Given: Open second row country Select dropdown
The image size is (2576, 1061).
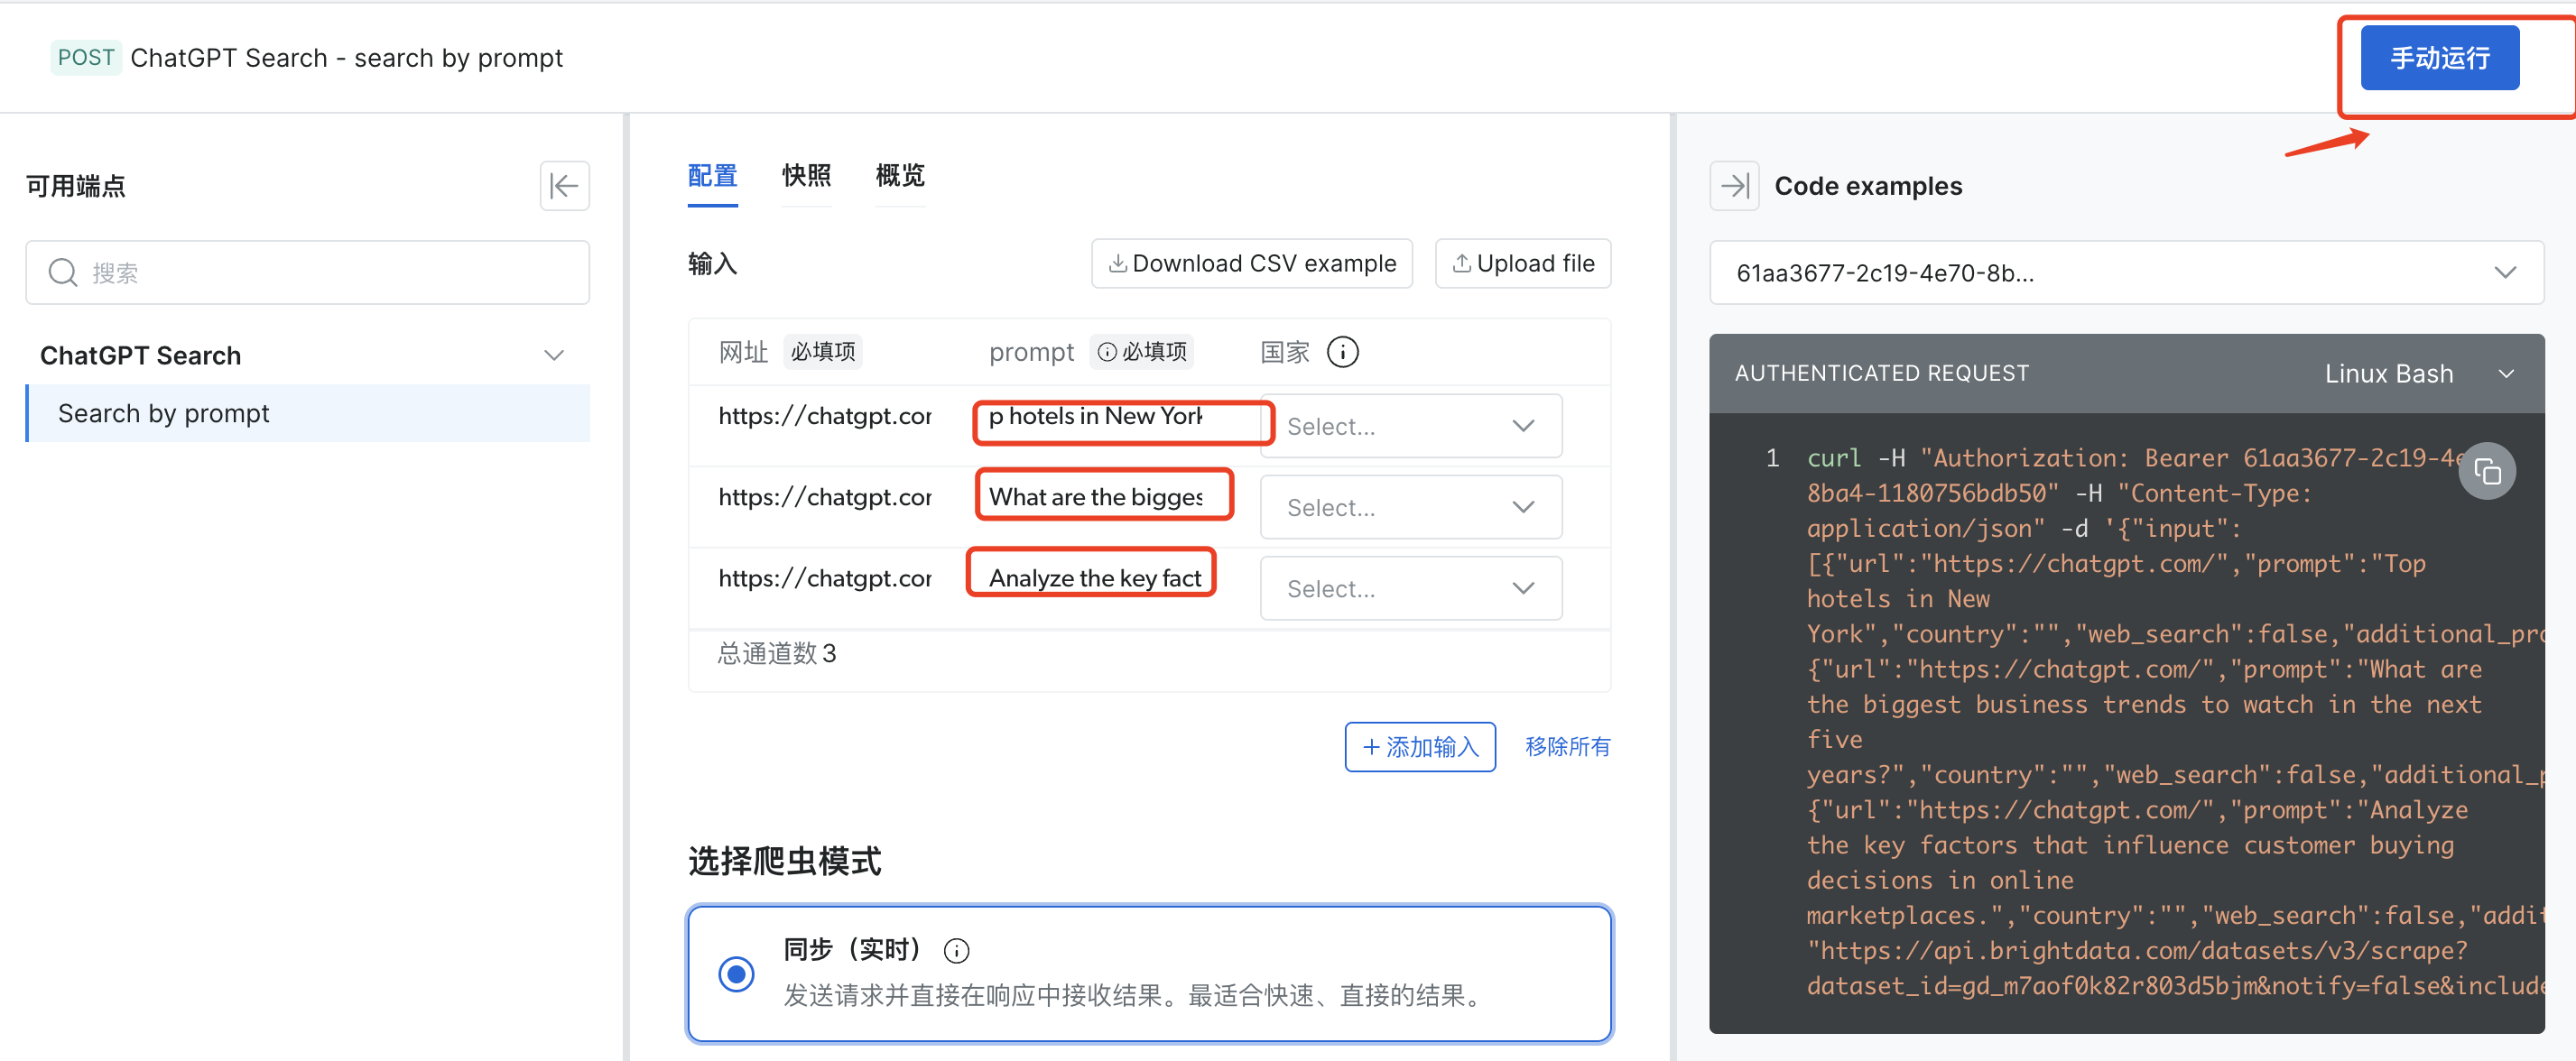Looking at the screenshot, I should (1410, 508).
